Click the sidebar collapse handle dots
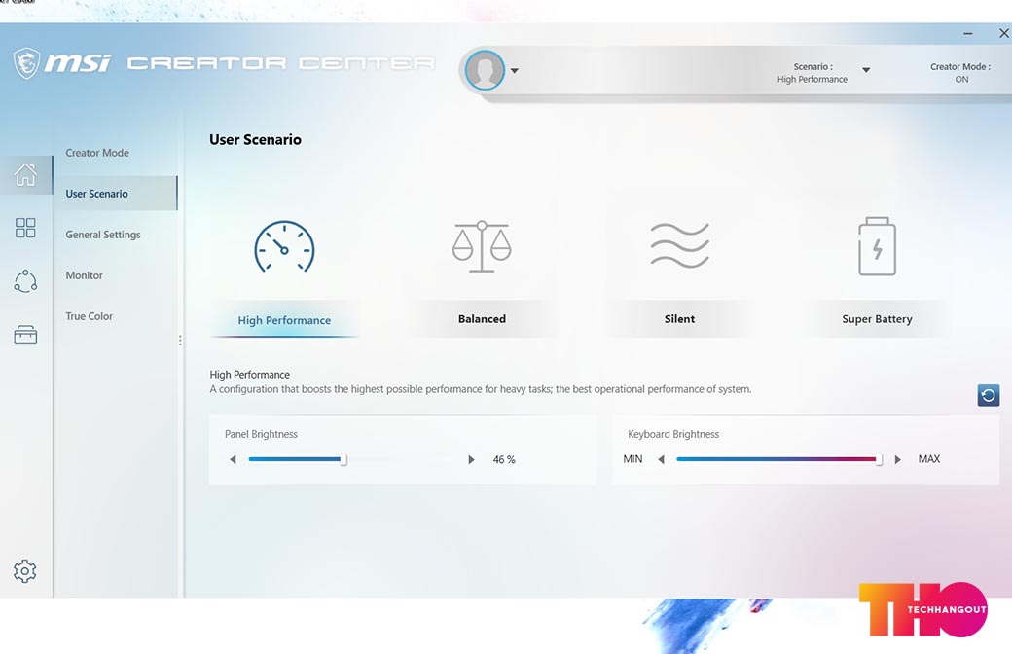This screenshot has height=654, width=1012. click(x=180, y=341)
